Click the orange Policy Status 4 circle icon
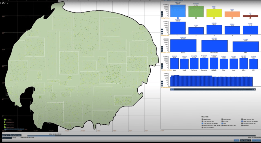 coord(232,18)
